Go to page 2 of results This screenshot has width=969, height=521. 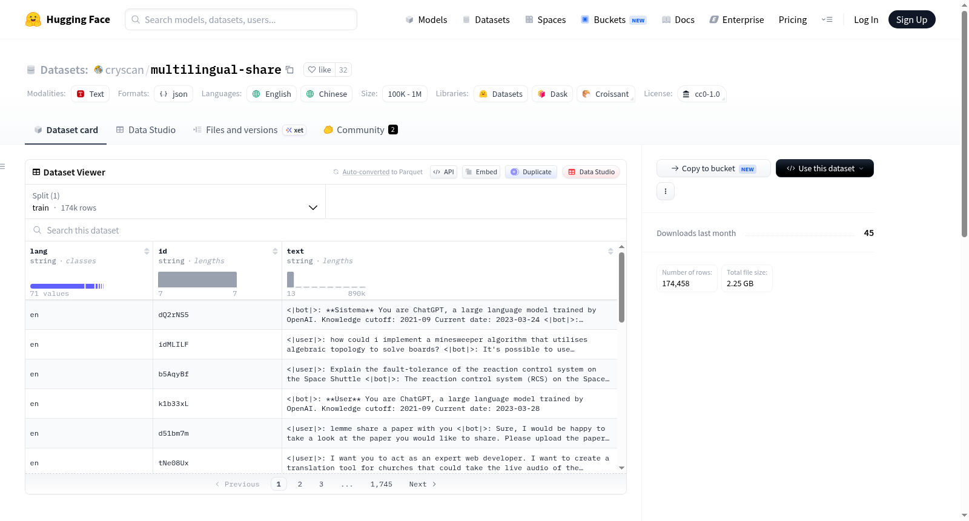pyautogui.click(x=300, y=484)
